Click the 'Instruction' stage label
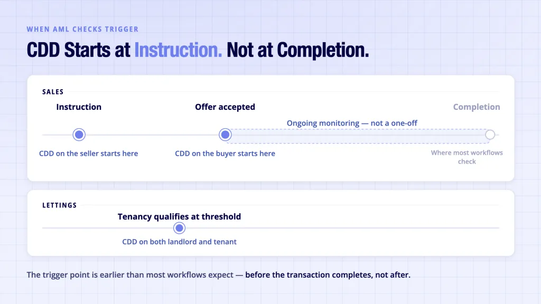 79,107
